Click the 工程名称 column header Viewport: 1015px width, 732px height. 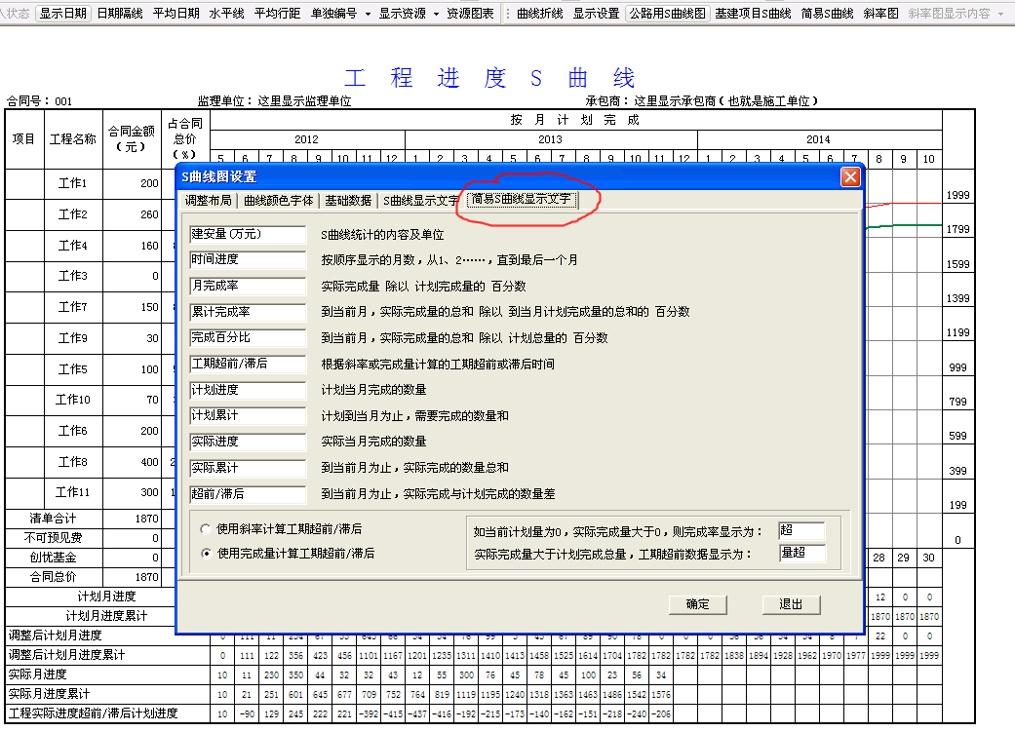[73, 139]
